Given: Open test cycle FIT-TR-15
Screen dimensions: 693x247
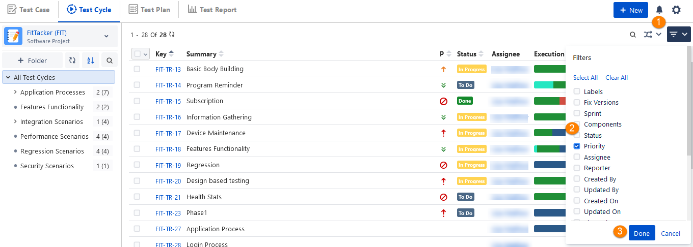Looking at the screenshot, I should [168, 101].
